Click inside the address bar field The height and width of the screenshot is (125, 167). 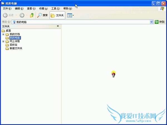click(x=83, y=22)
